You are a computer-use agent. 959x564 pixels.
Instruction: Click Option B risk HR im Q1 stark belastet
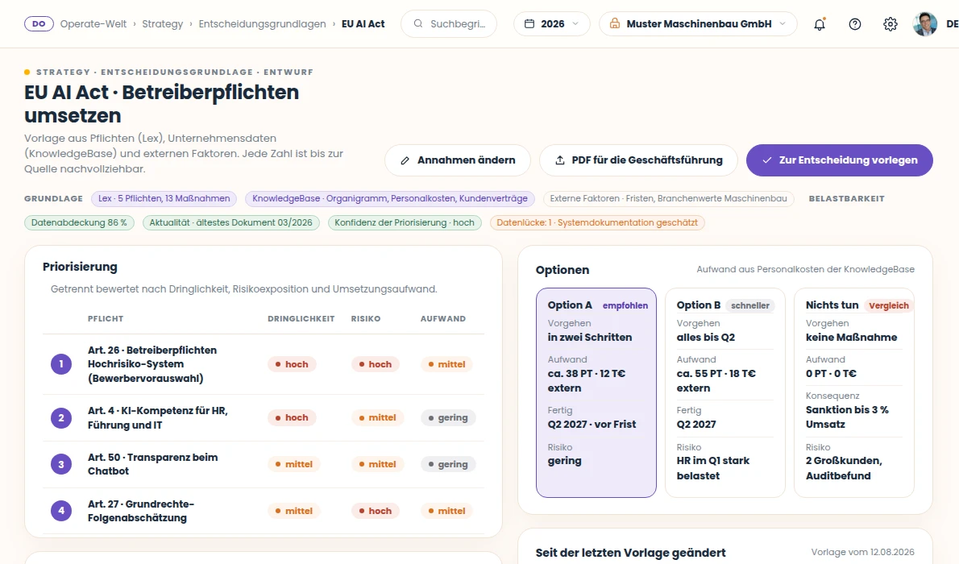pos(712,468)
